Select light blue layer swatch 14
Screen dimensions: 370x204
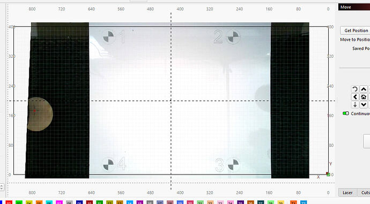tap(130, 202)
